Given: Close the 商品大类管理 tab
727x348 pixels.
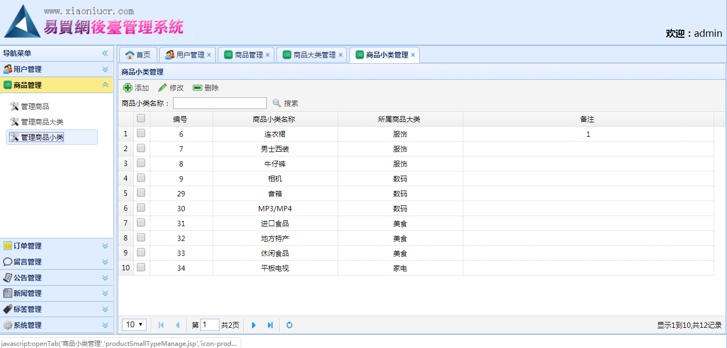Looking at the screenshot, I should (340, 55).
